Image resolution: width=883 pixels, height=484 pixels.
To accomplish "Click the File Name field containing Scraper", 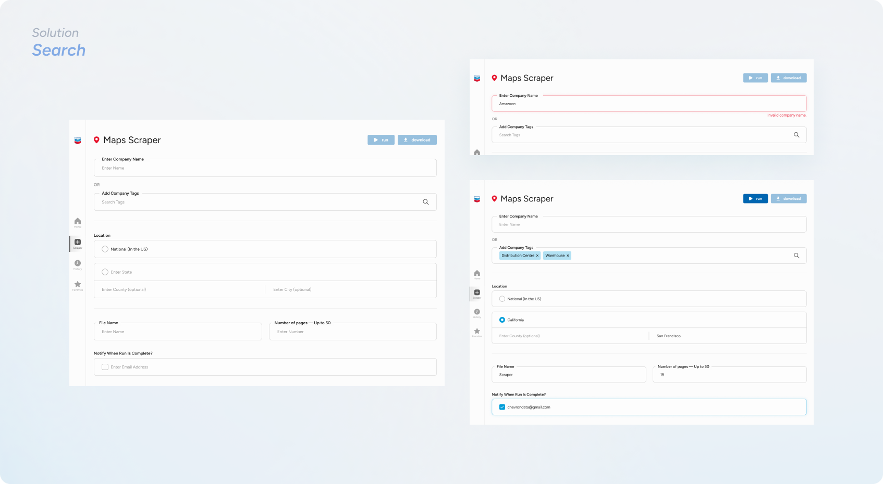I will pyautogui.click(x=568, y=375).
